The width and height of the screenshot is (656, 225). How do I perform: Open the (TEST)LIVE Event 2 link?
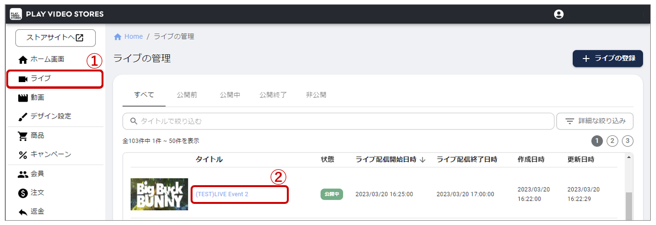pyautogui.click(x=222, y=194)
